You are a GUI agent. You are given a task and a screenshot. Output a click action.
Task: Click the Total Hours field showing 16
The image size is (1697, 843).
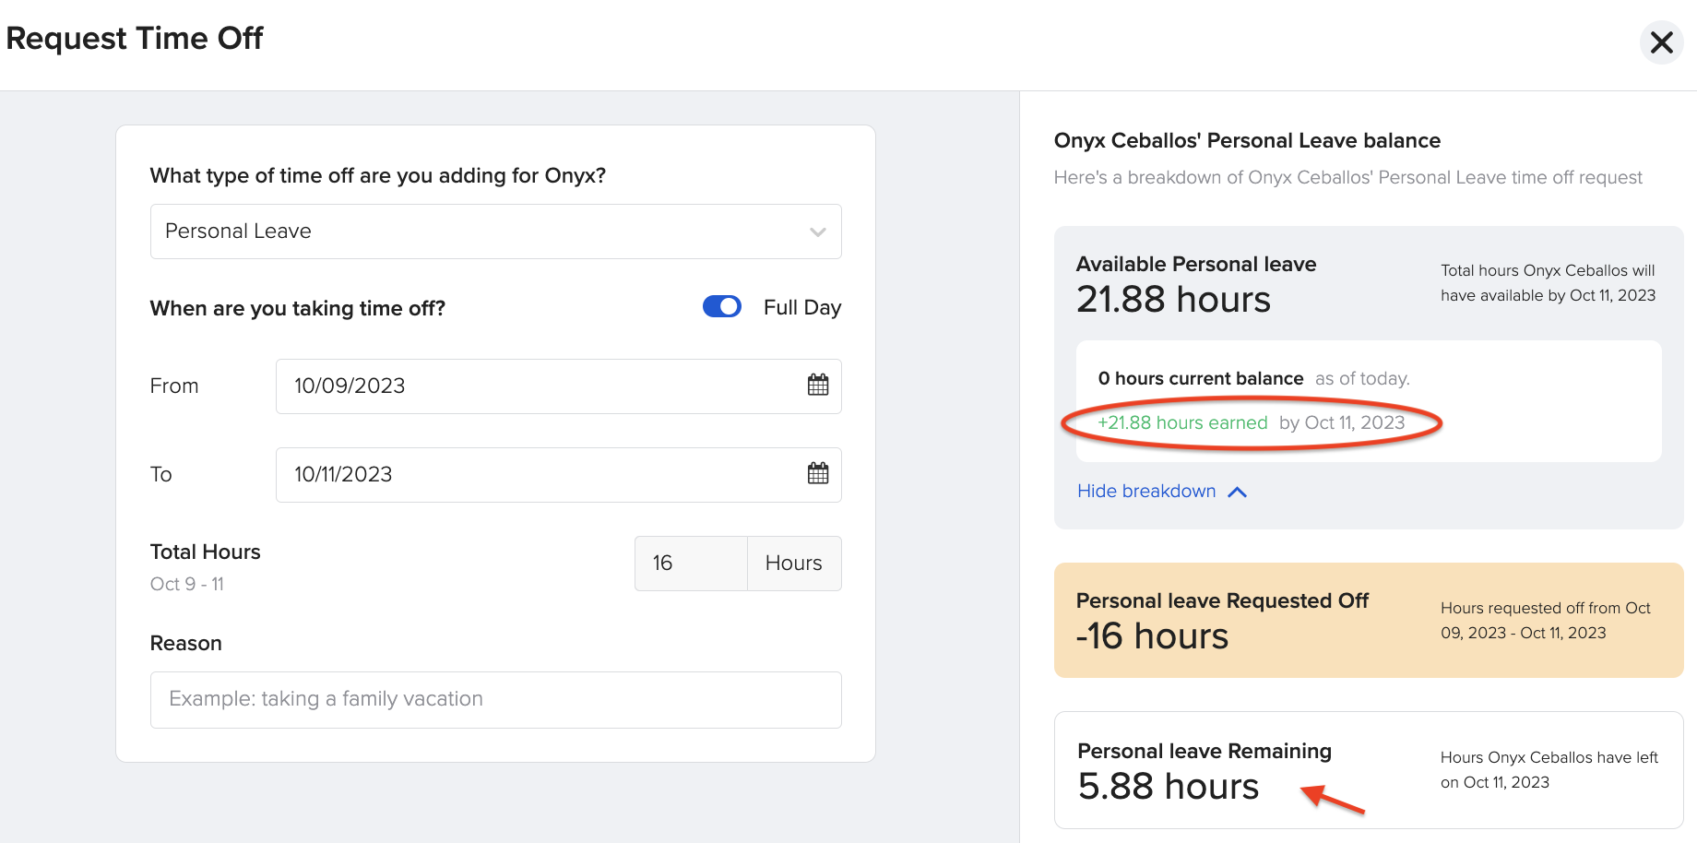690,564
